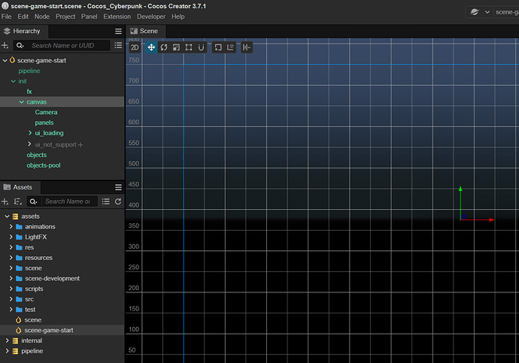Select the Rect transform tool
The width and height of the screenshot is (519, 363).
[x=189, y=47]
